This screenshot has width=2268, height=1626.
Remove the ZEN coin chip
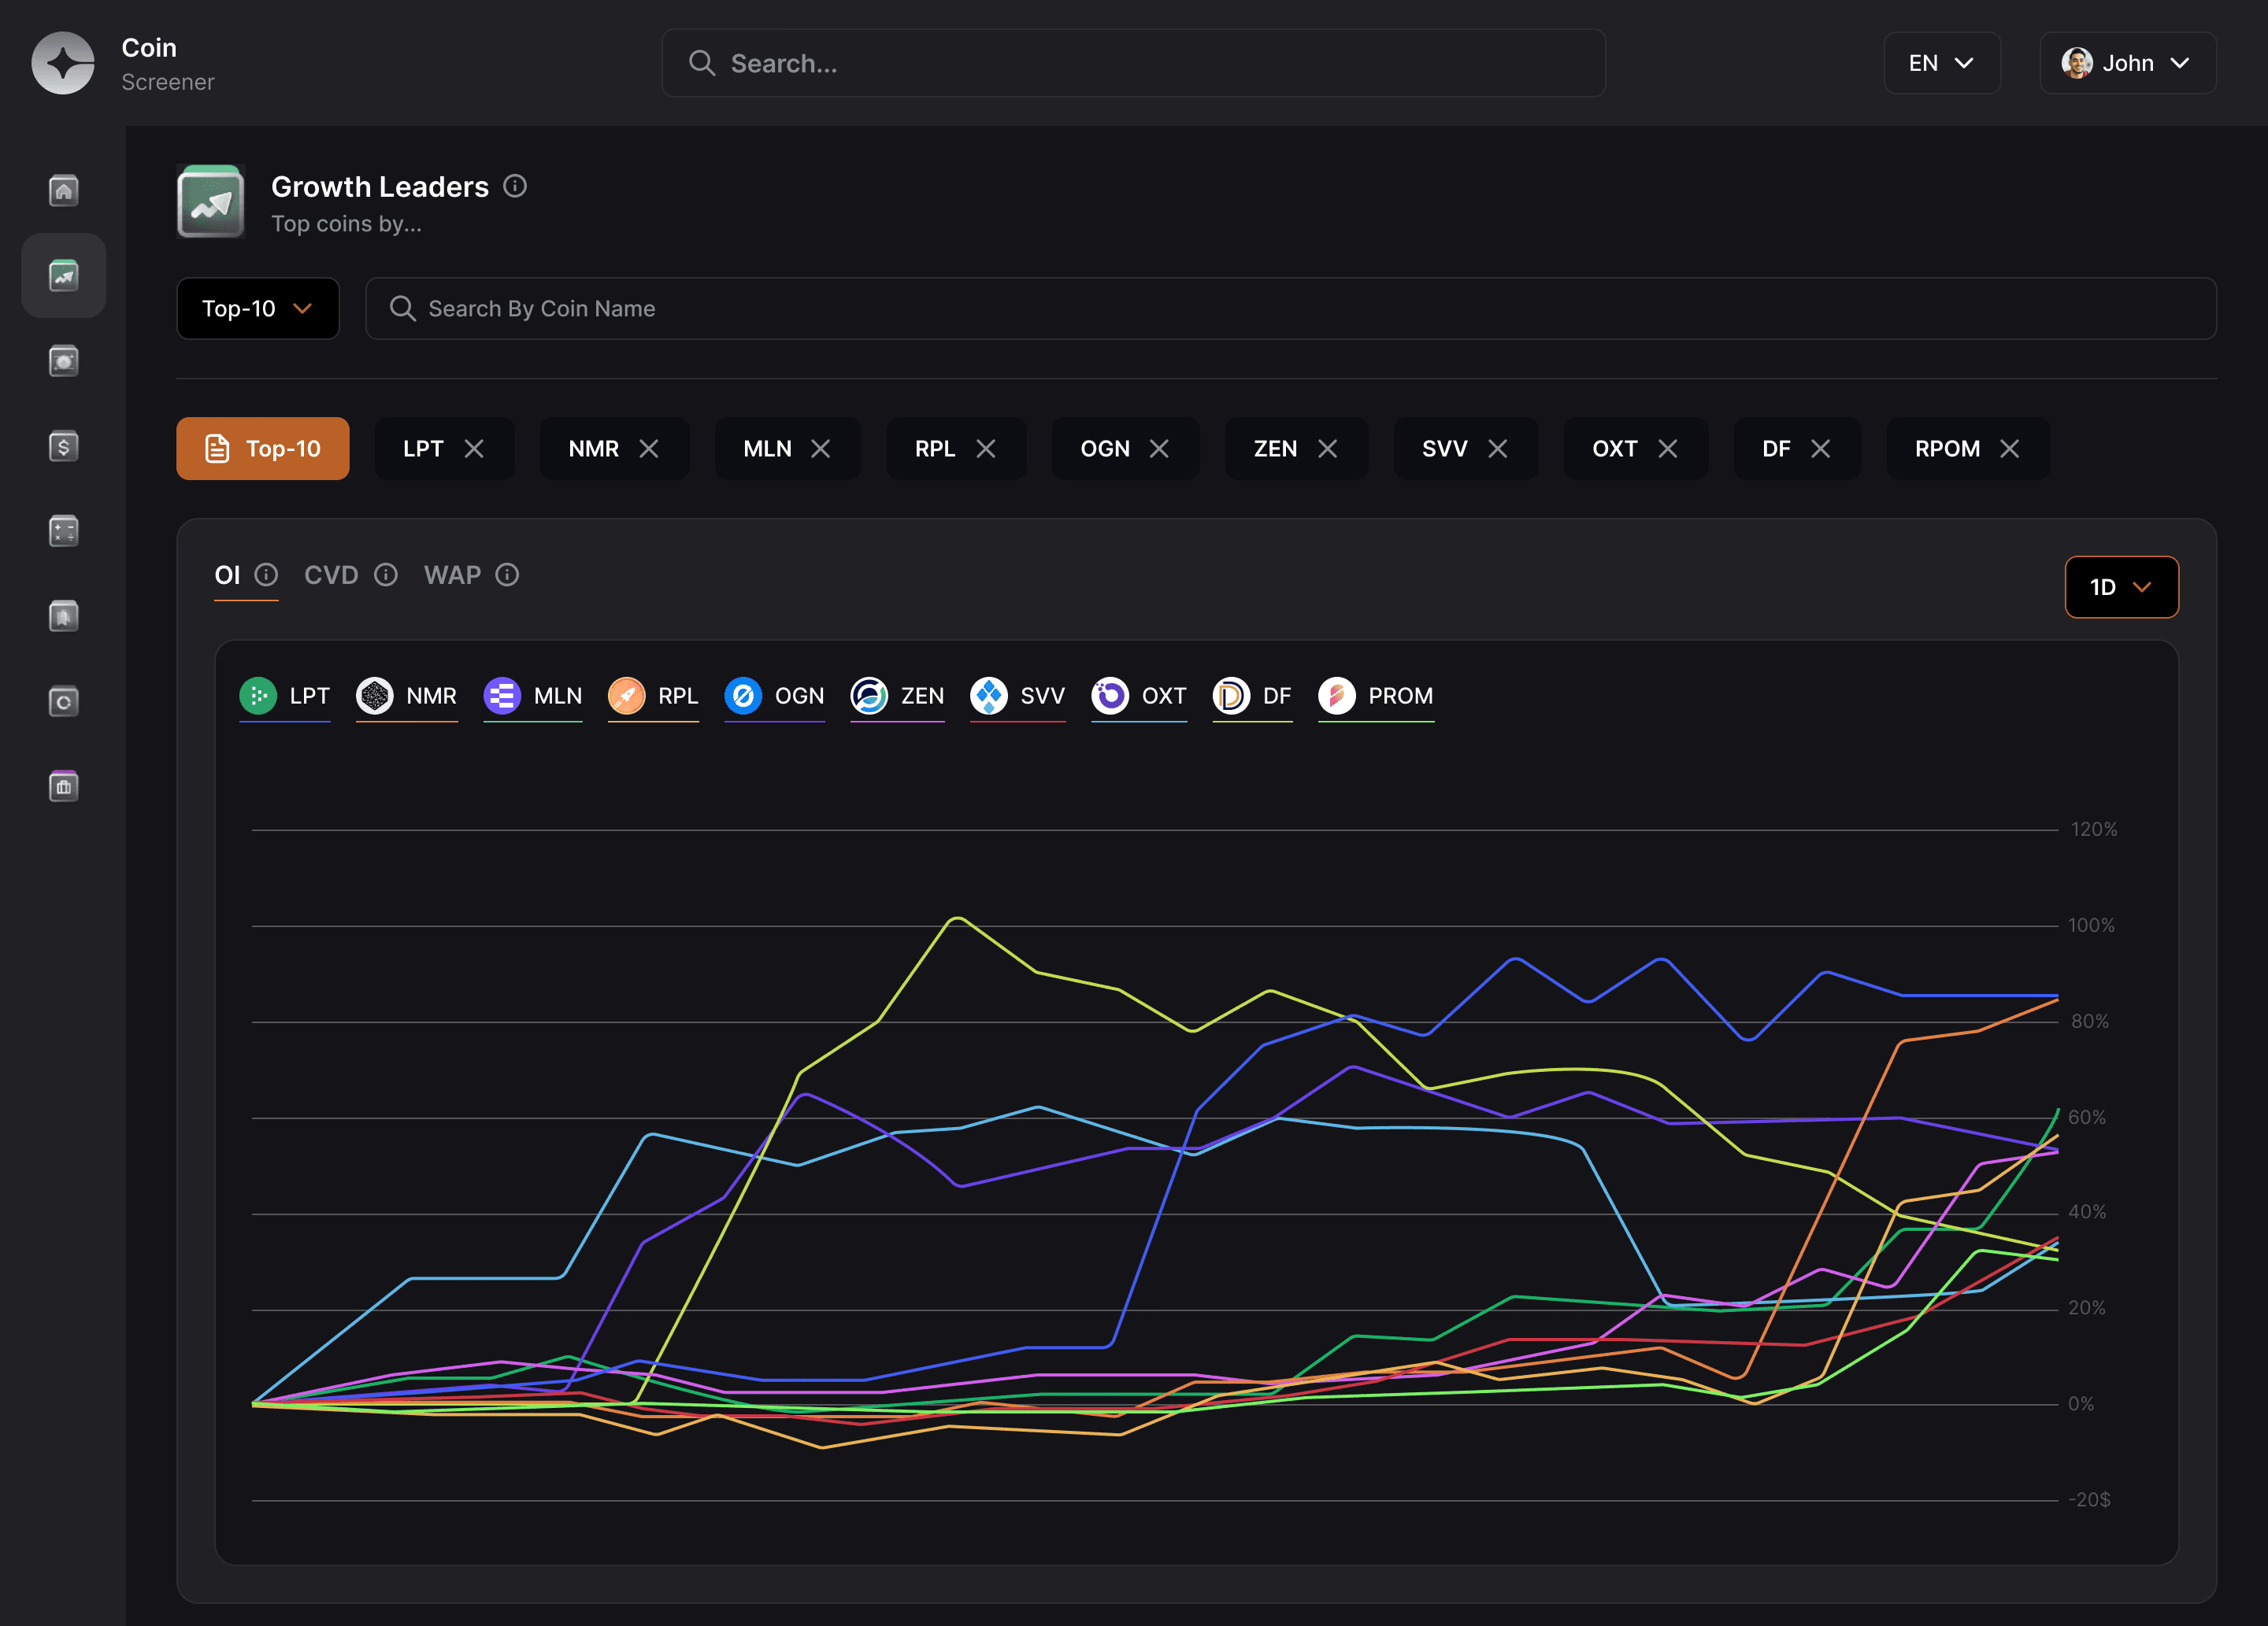(x=1328, y=449)
